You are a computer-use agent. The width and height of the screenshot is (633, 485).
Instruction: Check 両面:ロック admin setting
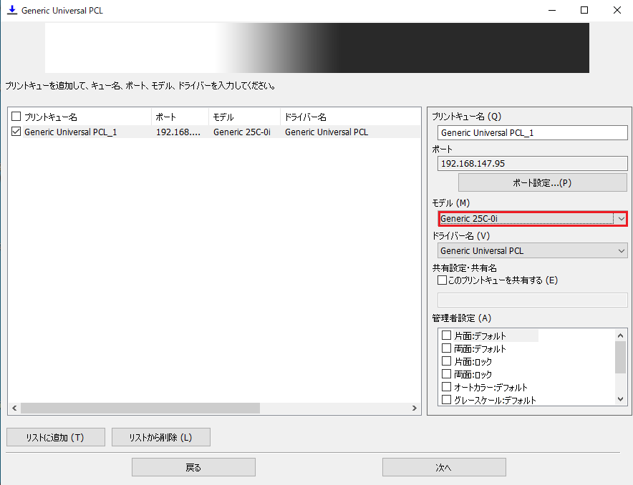point(447,374)
